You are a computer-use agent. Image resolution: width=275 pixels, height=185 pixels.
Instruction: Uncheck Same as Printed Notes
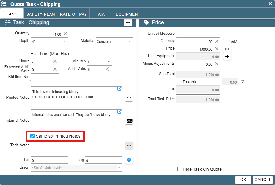click(x=32, y=136)
